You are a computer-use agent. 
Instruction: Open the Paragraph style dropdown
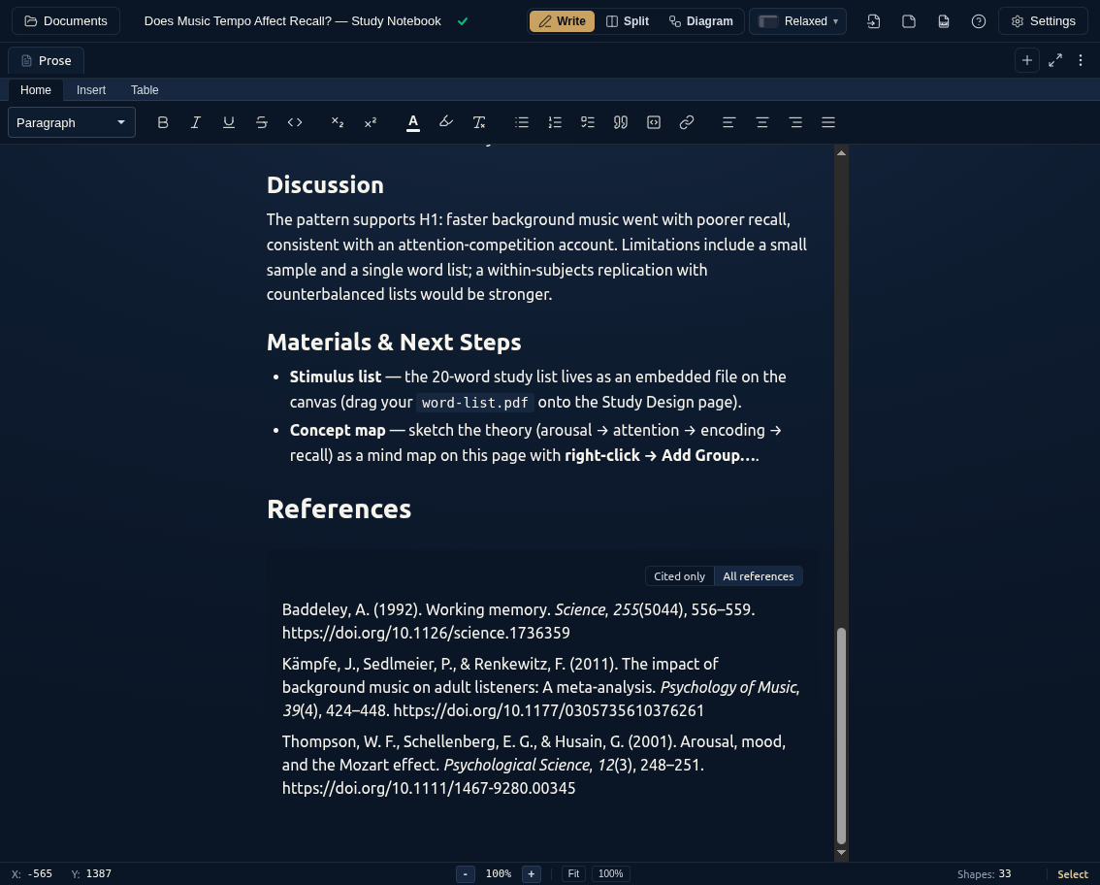pyautogui.click(x=72, y=123)
